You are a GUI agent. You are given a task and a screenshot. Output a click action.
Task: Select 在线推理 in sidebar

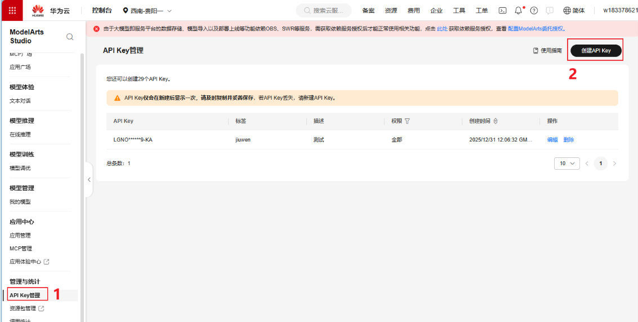click(x=20, y=135)
